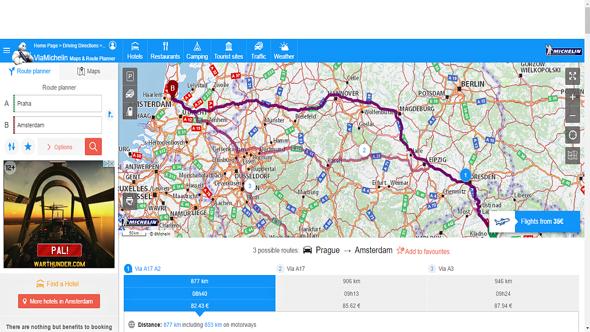Show petrol stations on map
590x332 pixels.
[x=130, y=112]
